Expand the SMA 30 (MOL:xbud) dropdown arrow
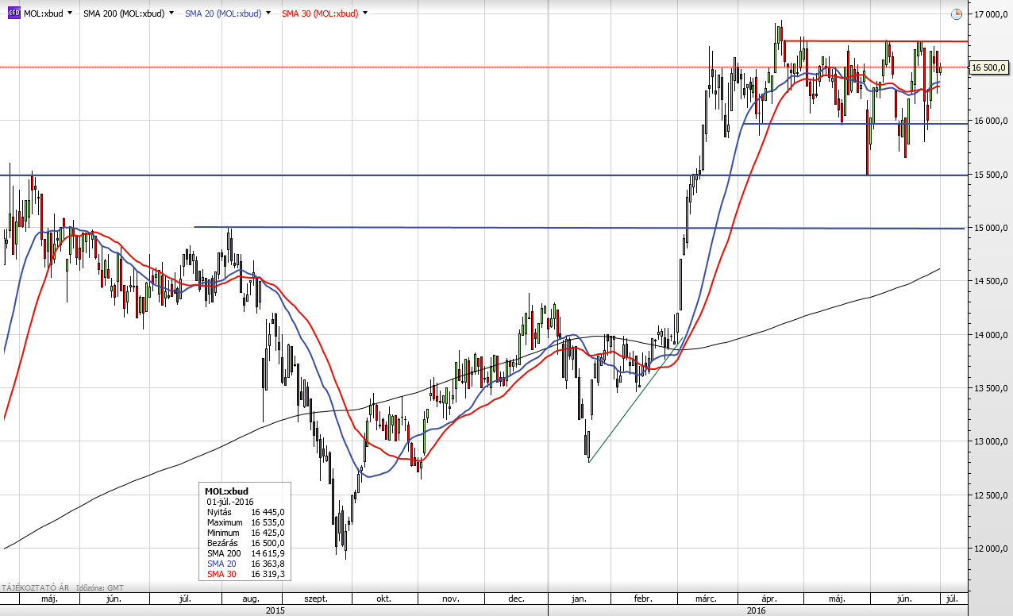This screenshot has height=616, width=1013. click(365, 13)
